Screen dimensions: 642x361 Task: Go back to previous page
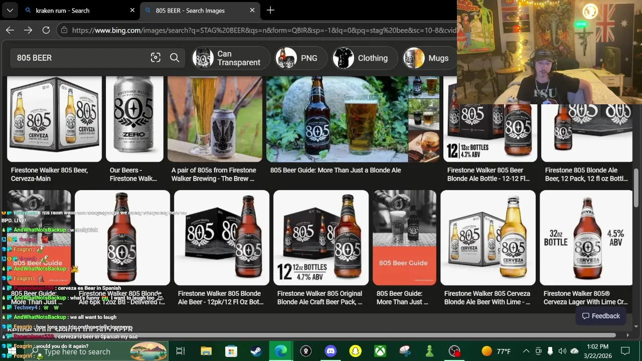pos(10,30)
